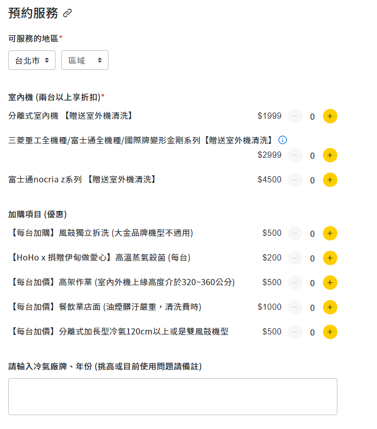
Task: Click the link icon beside 預約服務 heading
Action: pyautogui.click(x=67, y=13)
